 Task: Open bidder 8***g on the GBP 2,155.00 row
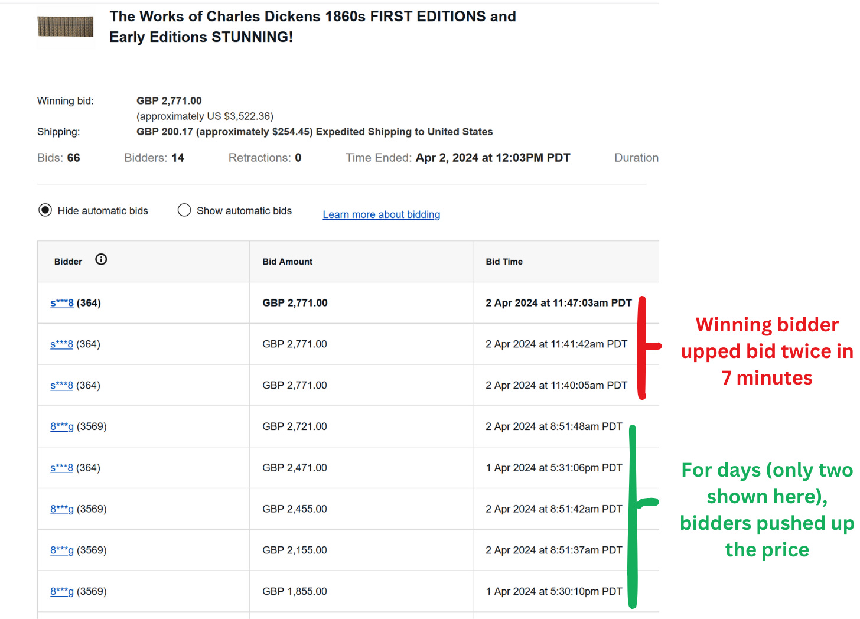62,550
